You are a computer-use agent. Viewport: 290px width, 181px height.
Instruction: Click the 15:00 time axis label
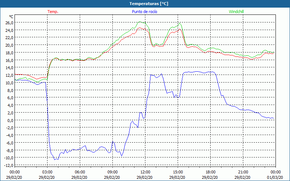tap(178, 172)
